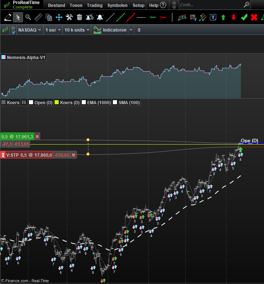Toggle the Open (D) indicator legend box
The width and height of the screenshot is (264, 284).
tap(31, 103)
